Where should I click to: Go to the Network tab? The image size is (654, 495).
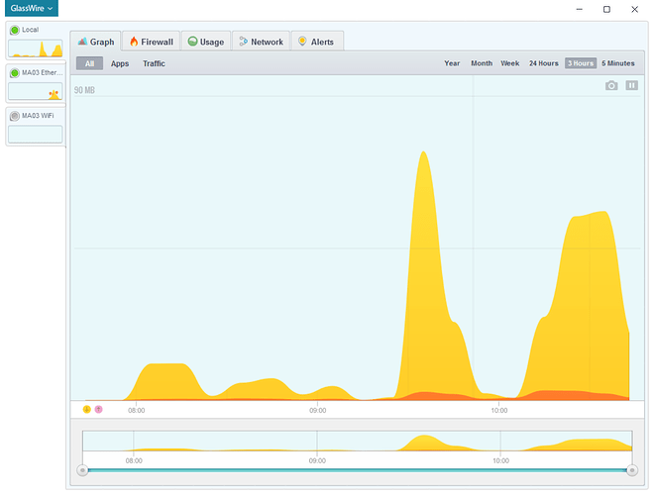pyautogui.click(x=261, y=42)
